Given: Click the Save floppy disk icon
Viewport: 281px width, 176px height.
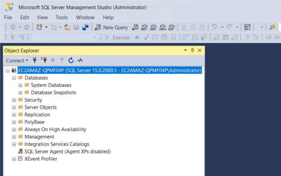Looking at the screenshot, I should tap(76, 27).
